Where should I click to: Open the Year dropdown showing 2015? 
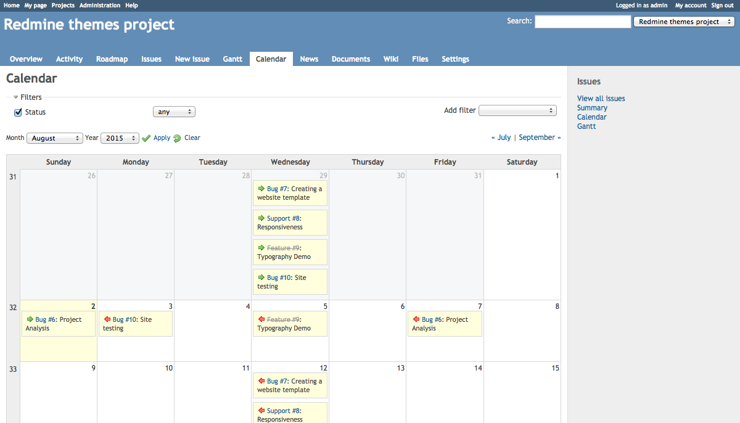[120, 138]
